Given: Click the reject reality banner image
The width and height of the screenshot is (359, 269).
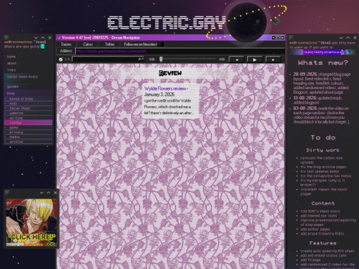Looking at the screenshot, I should tap(324, 52).
